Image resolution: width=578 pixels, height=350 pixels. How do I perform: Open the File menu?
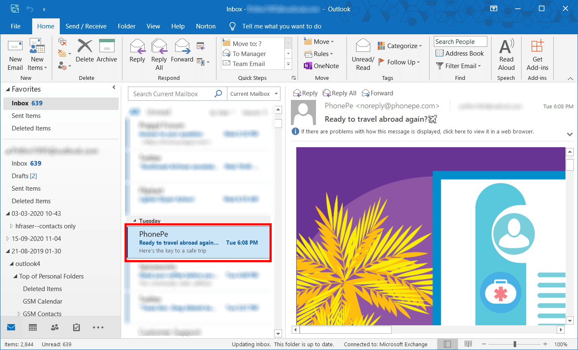click(x=15, y=26)
